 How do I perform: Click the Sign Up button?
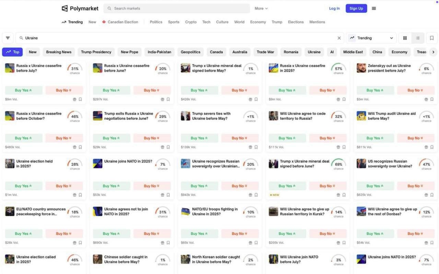356,9
